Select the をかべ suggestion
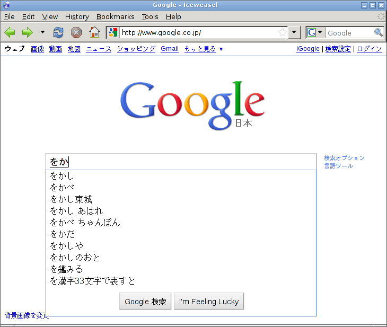Screen dimensions: 387x327 tap(181, 188)
